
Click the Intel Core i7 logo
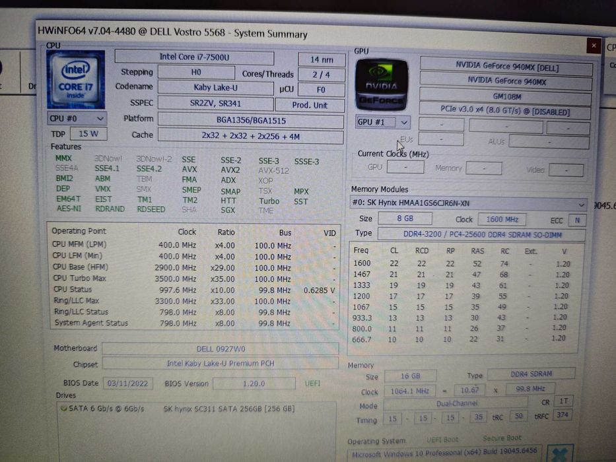pos(76,80)
